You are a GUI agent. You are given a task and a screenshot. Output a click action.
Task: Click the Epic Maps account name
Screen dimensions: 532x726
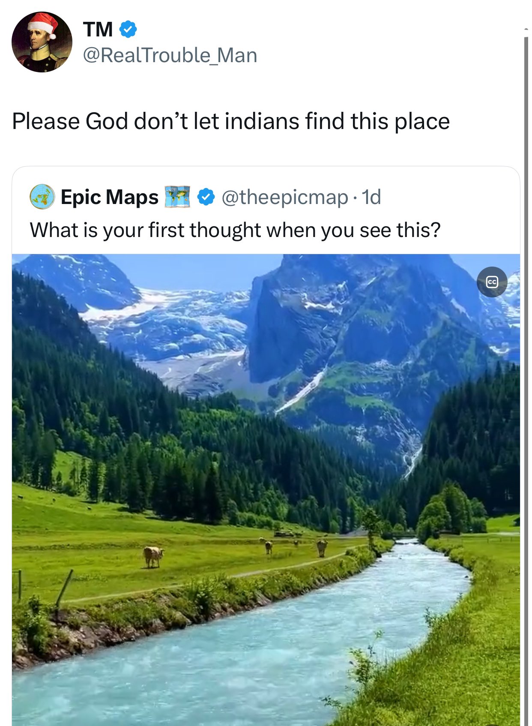pos(110,197)
